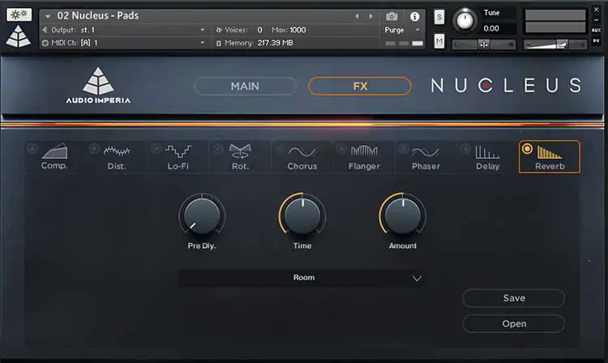The width and height of the screenshot is (608, 363).
Task: Click the Audio Imperia pyramid icon in header
Action: (x=18, y=36)
